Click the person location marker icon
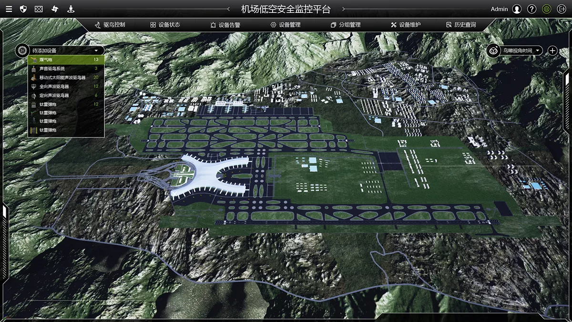This screenshot has width=572, height=322. click(71, 9)
